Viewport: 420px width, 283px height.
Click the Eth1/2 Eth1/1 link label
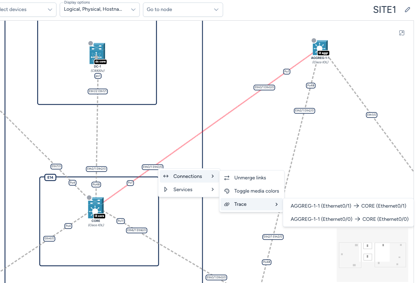[x=98, y=91]
